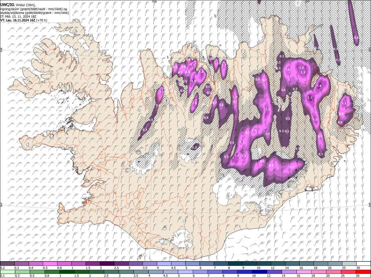Pick the white 30 swatch, upper legend row

click(363, 264)
